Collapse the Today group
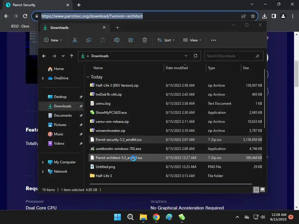The width and height of the screenshot is (299, 224). coord(88,77)
